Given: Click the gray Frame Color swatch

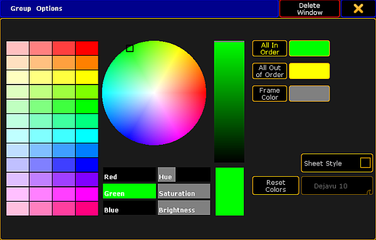Looking at the screenshot, I should 310,93.
